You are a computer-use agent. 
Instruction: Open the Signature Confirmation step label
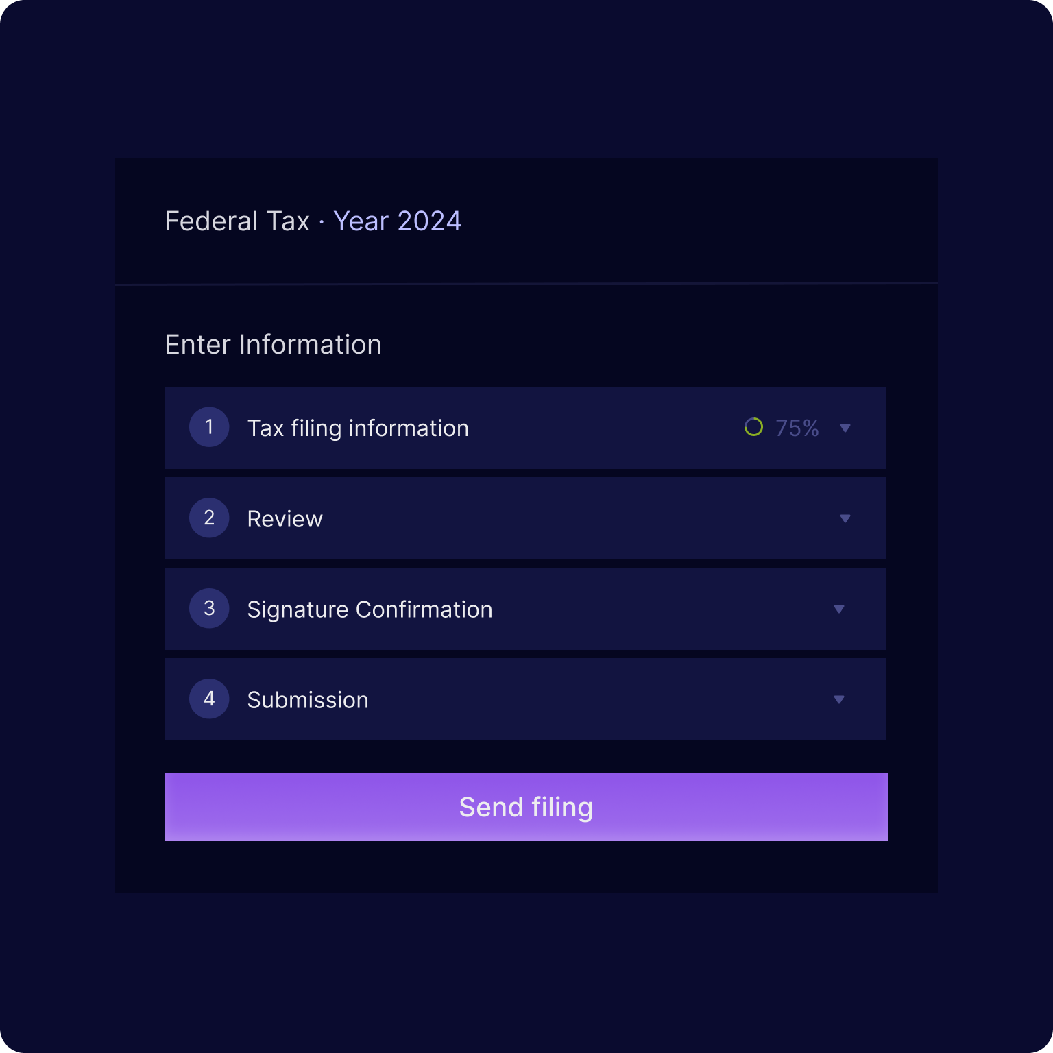[370, 609]
